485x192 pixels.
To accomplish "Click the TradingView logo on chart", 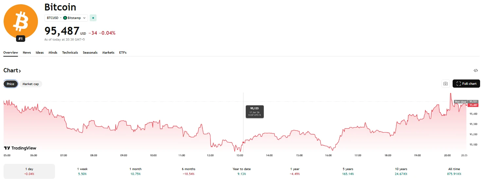I will coord(20,148).
